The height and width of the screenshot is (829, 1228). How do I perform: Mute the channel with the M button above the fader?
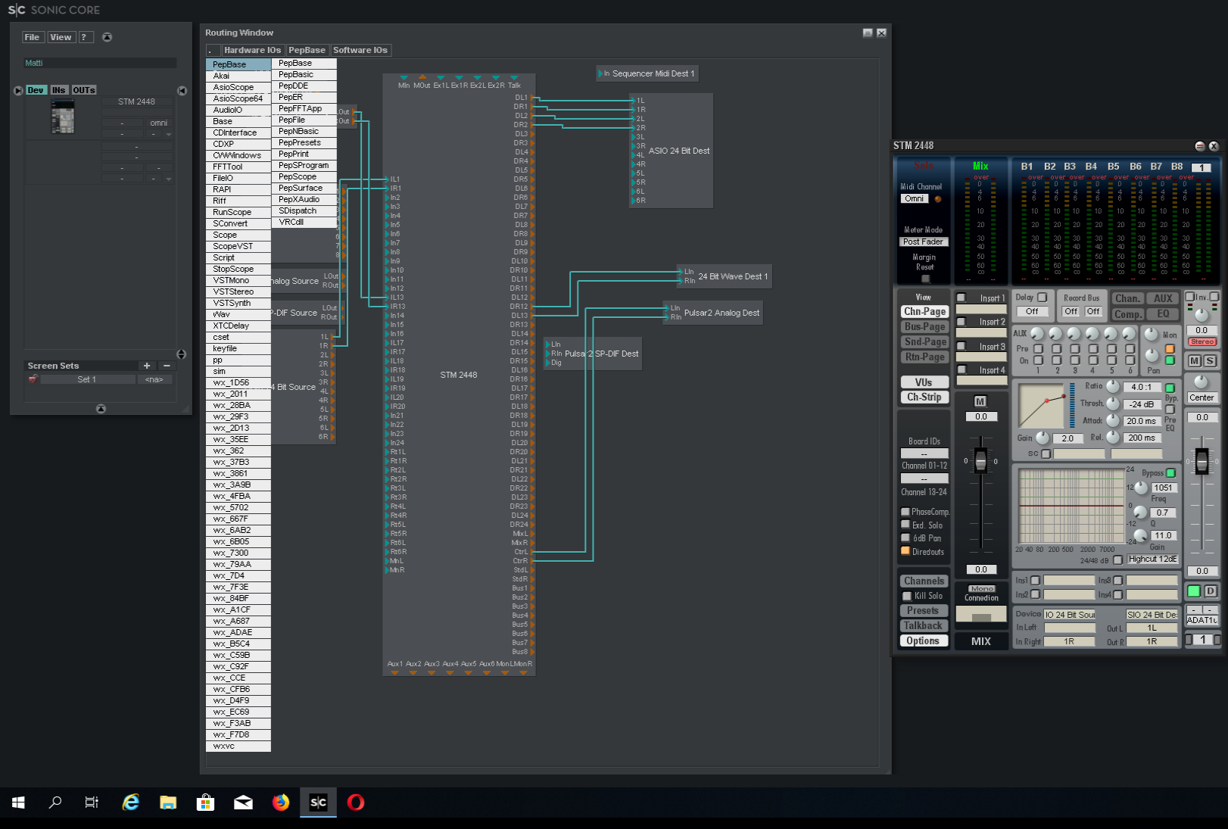[x=980, y=401]
